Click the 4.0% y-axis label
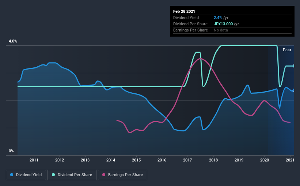This screenshot has height=186, width=300. [13, 41]
